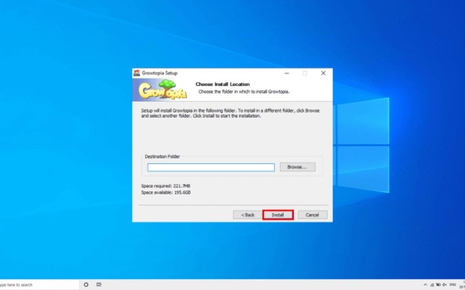Screen dimensions: 465x290
Task: Click the Destination Folder label
Action: pos(162,157)
